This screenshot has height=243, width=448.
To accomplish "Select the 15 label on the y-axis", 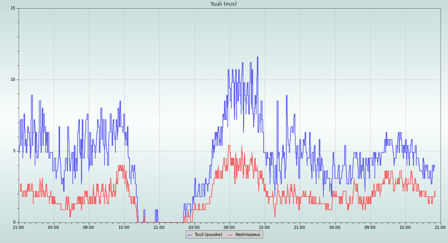I will coord(13,8).
